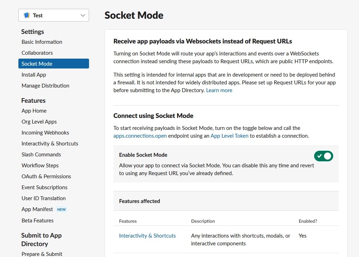Go to App Home features

coord(34,110)
